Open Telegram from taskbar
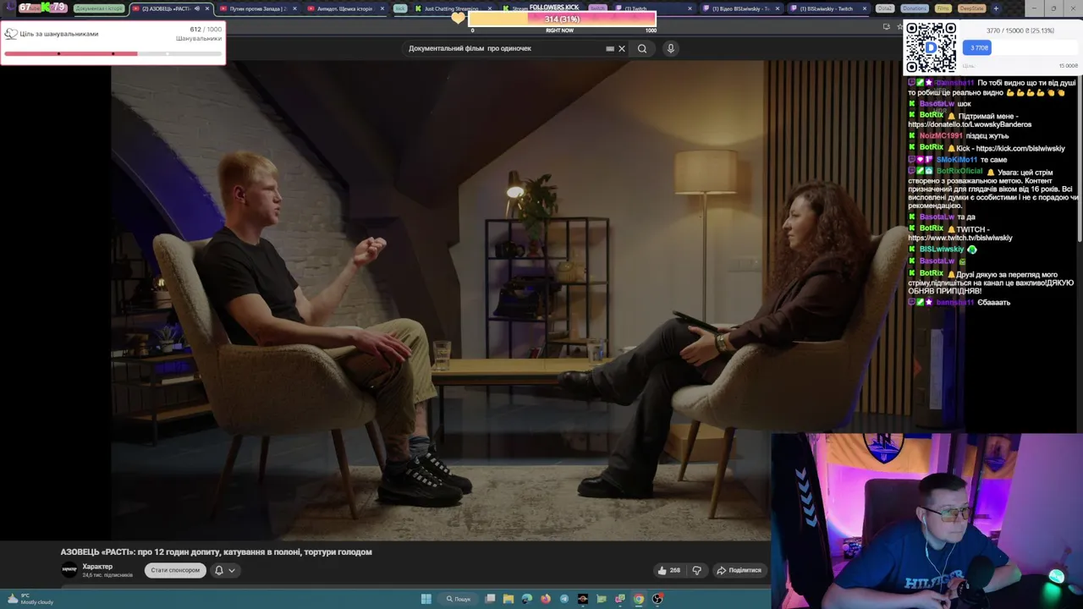This screenshot has height=609, width=1083. [564, 599]
